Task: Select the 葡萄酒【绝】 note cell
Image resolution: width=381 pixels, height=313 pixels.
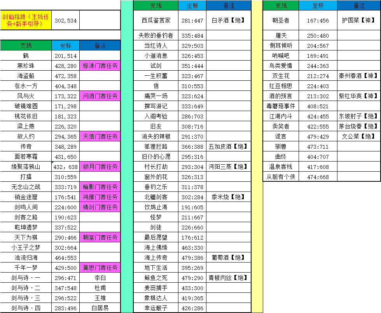Action: pos(229,258)
